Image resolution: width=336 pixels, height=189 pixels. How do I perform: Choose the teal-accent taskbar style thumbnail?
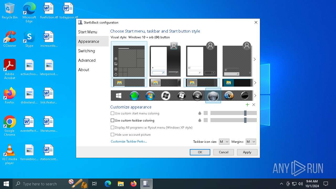coord(238,83)
